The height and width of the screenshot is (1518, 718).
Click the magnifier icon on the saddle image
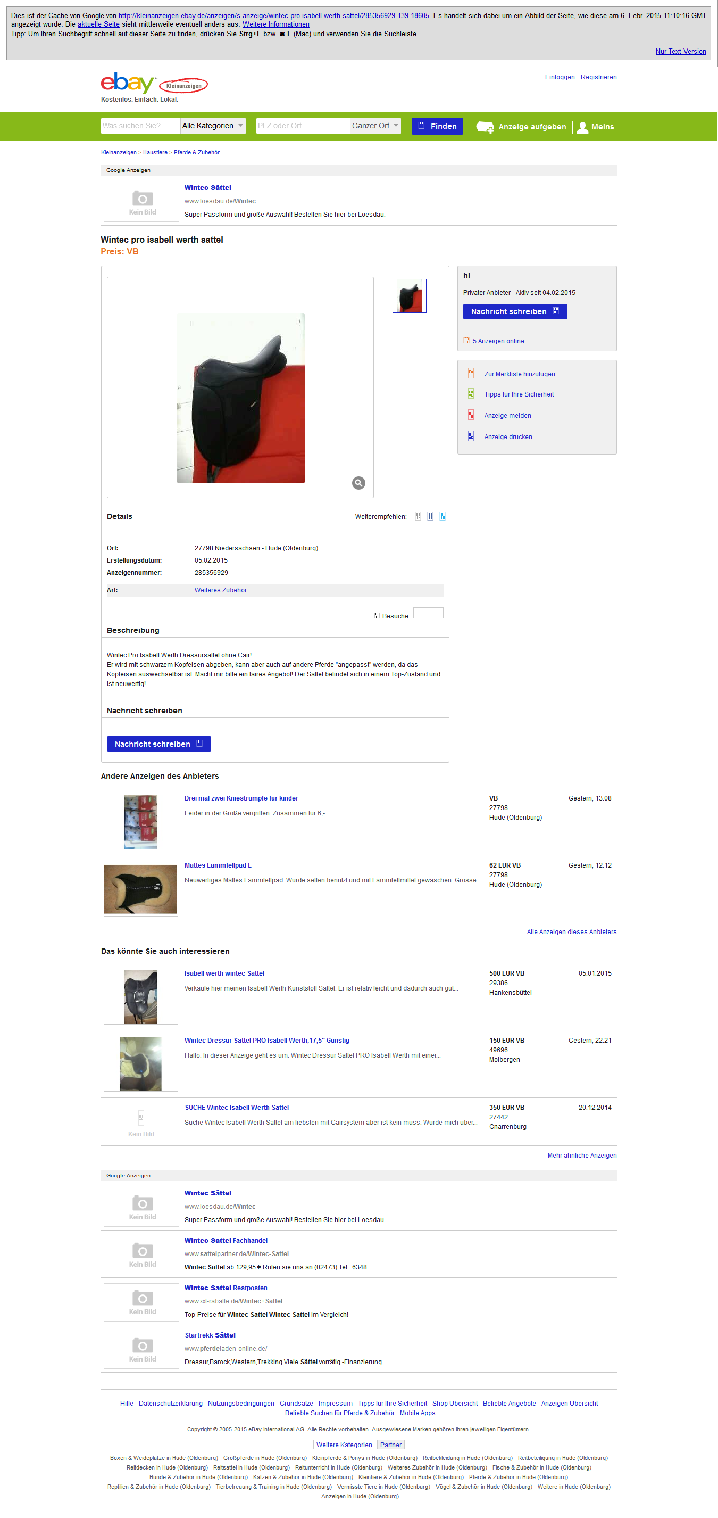click(358, 483)
